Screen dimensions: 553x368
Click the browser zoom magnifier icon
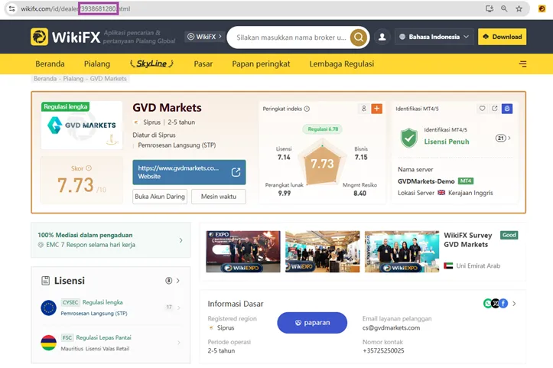(504, 9)
